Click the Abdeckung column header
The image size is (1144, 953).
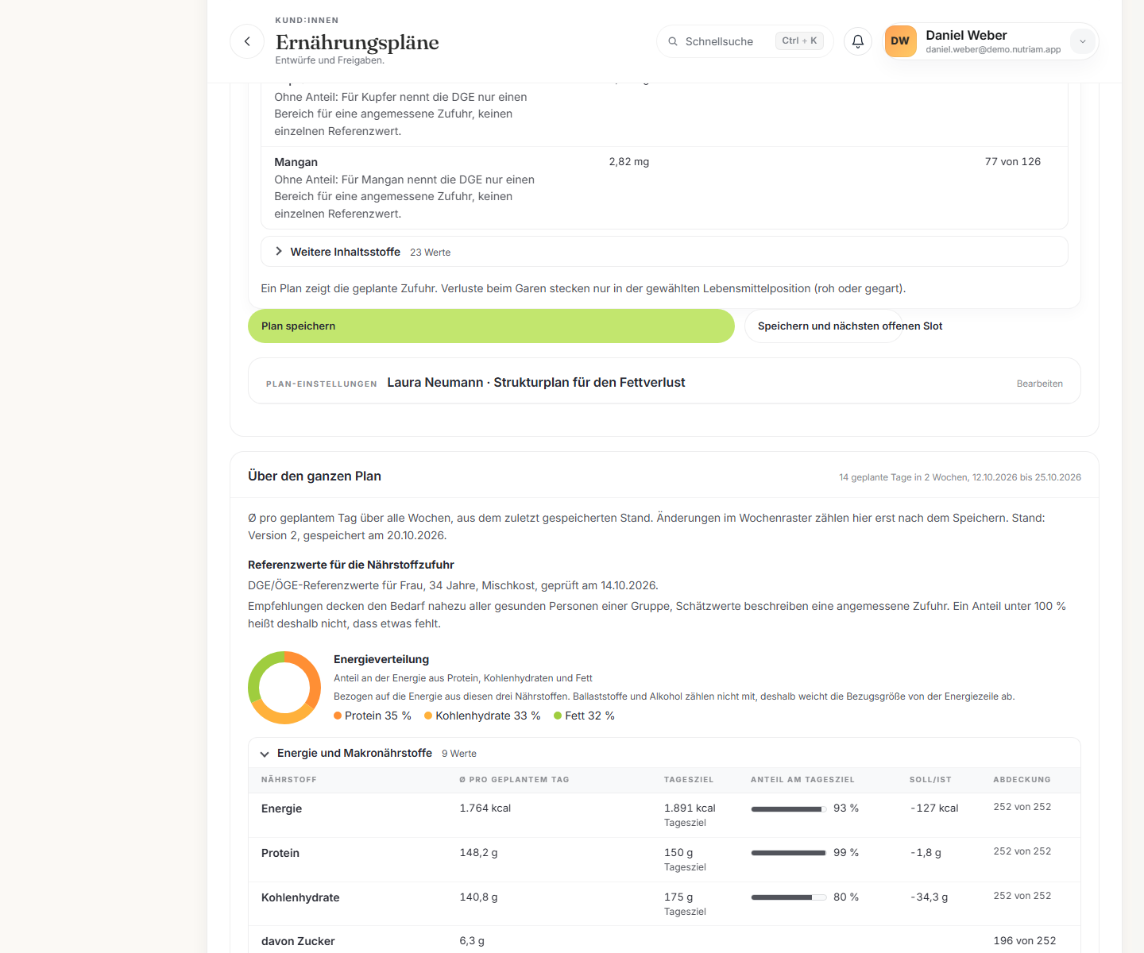1022,780
